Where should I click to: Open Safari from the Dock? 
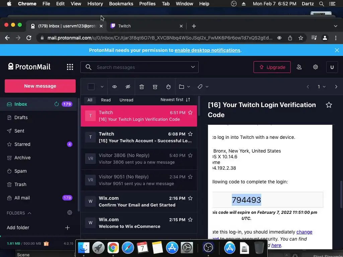point(128,248)
